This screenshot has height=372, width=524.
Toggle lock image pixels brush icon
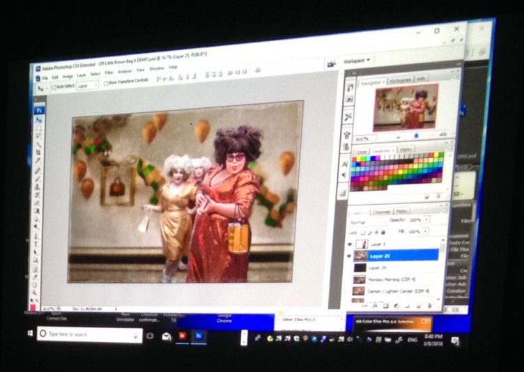[x=369, y=233]
